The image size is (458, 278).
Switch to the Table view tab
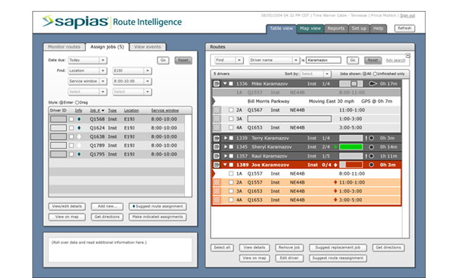(281, 28)
